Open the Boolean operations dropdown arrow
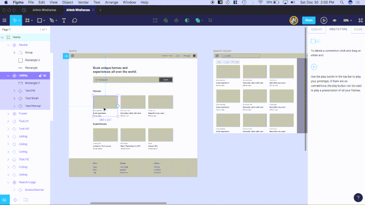365x205 pixels. pos(202,20)
